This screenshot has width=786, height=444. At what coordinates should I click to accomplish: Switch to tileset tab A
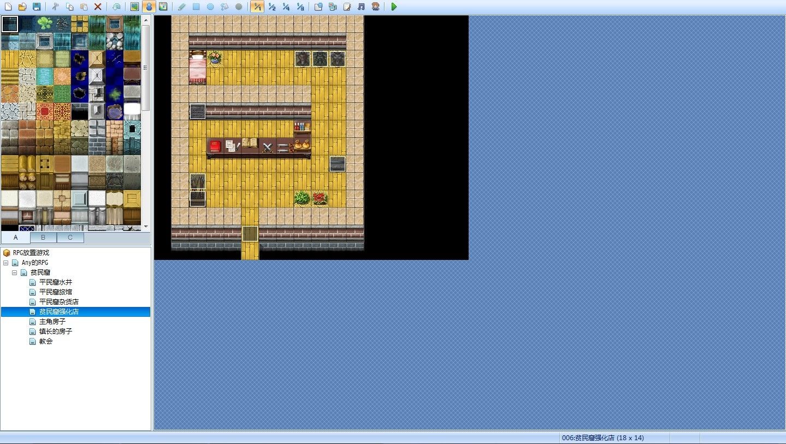pos(15,238)
